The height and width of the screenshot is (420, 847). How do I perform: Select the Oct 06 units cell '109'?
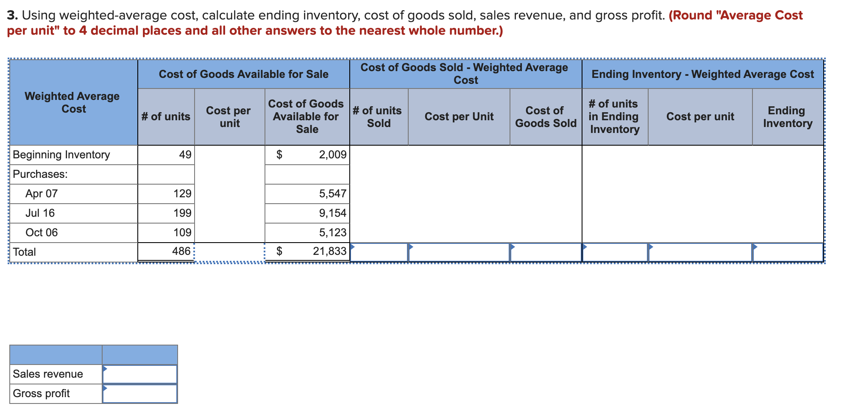pyautogui.click(x=166, y=233)
